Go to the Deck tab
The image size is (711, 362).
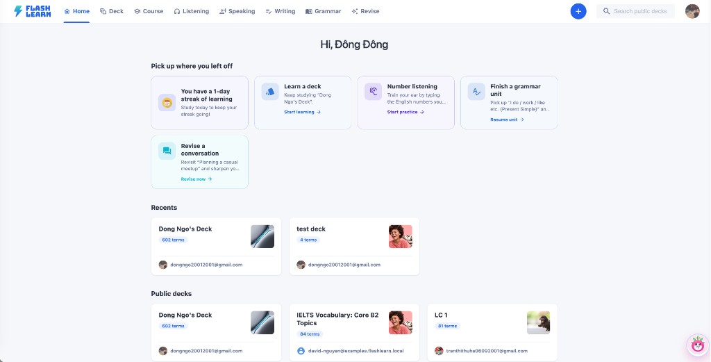click(x=112, y=11)
